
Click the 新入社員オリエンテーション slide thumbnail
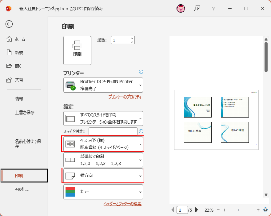[235, 107]
